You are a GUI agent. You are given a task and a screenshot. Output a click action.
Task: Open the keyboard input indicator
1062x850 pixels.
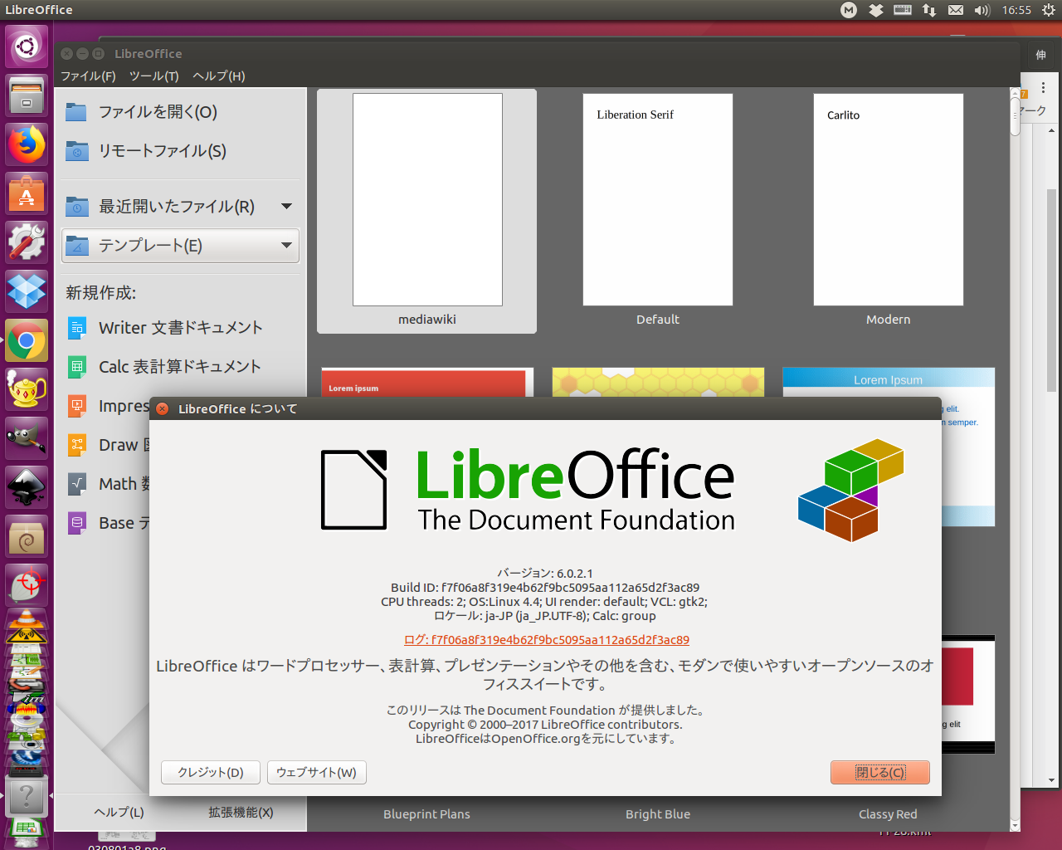click(903, 10)
